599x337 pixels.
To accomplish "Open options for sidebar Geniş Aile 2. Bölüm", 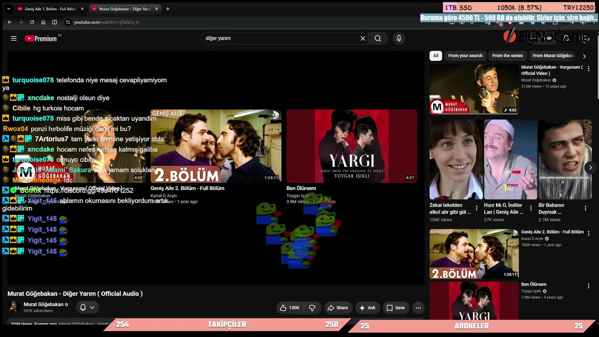I will click(589, 233).
